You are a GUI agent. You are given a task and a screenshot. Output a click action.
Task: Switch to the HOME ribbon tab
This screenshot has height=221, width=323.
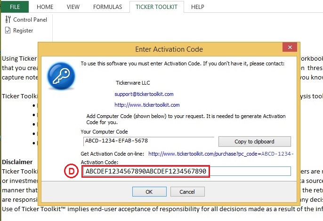[45, 7]
